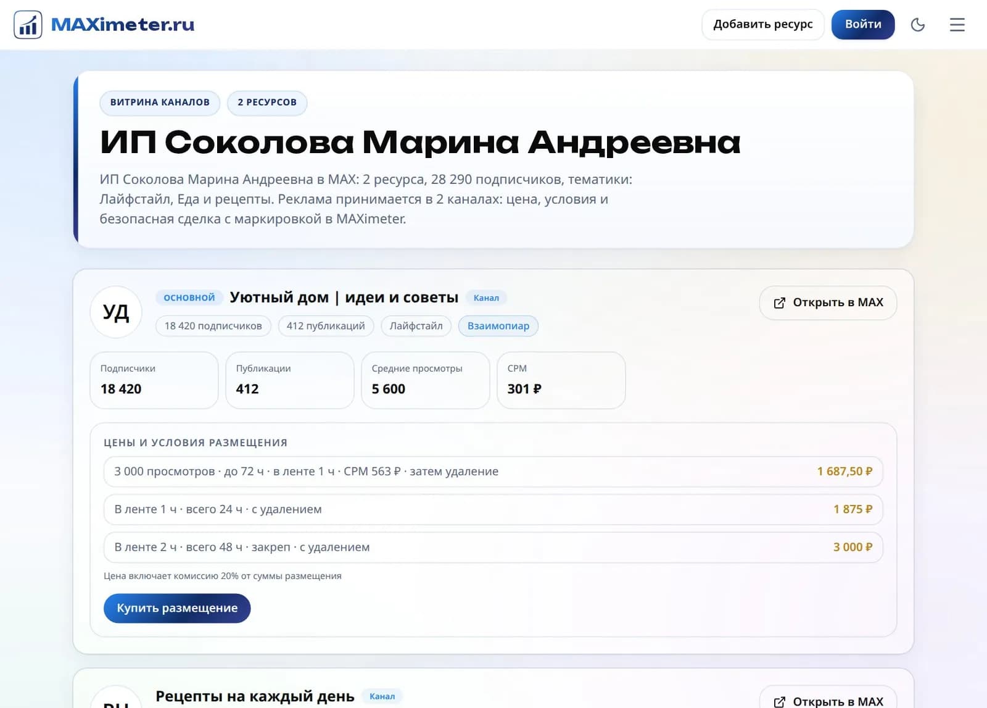987x708 pixels.
Task: Open Уютный дом channel in MAX
Action: [x=828, y=302]
